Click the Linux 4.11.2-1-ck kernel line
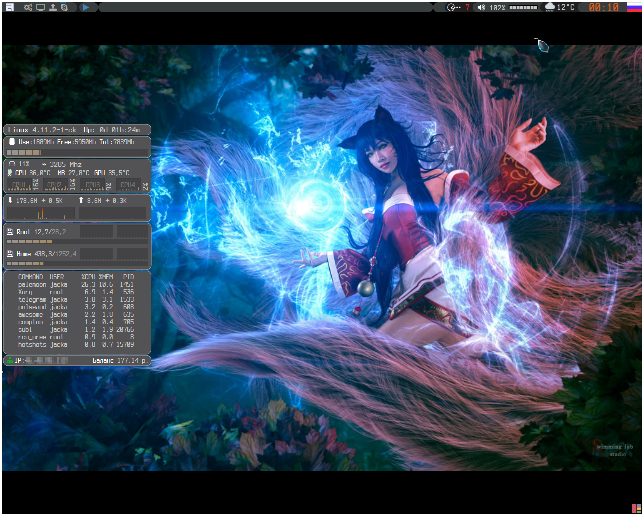 [42, 130]
